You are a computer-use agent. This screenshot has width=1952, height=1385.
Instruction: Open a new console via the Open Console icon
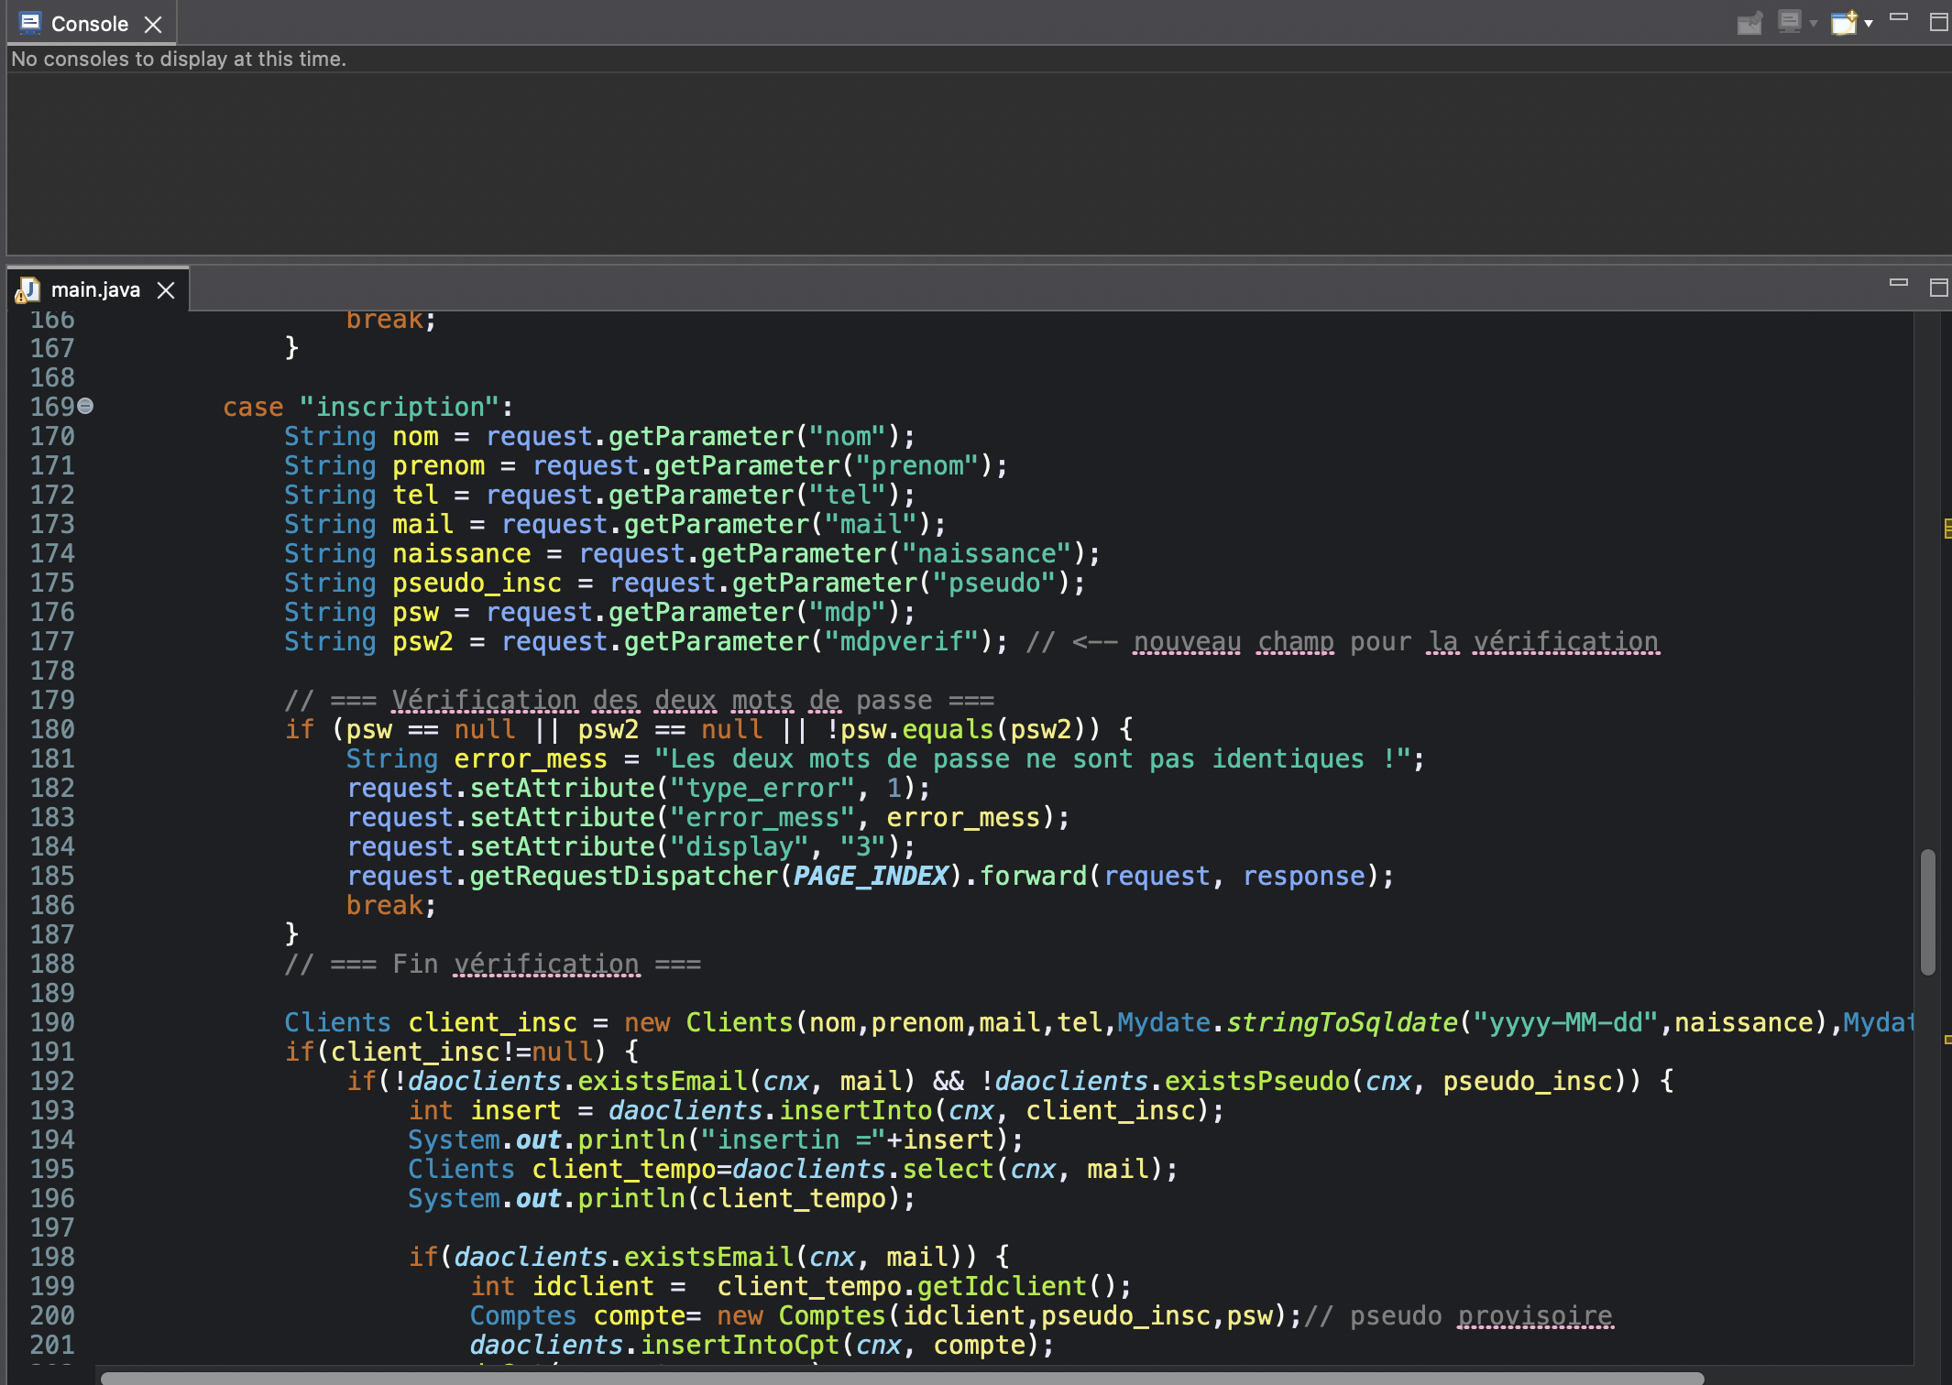[1844, 23]
